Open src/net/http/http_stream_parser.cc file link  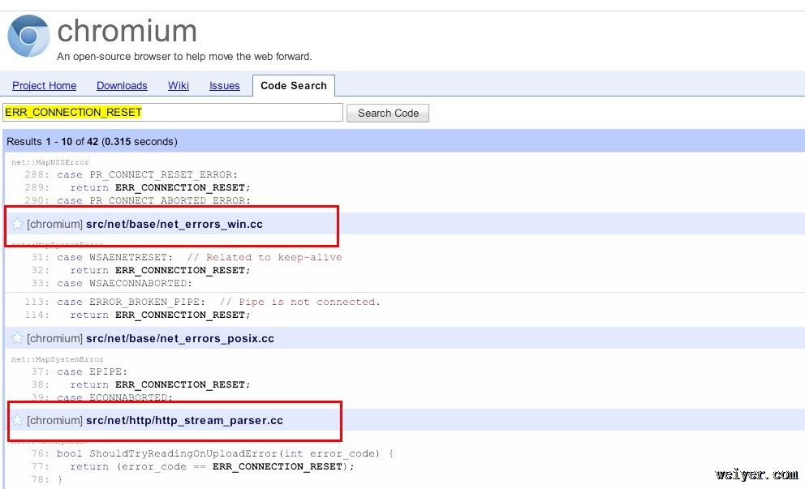click(184, 421)
